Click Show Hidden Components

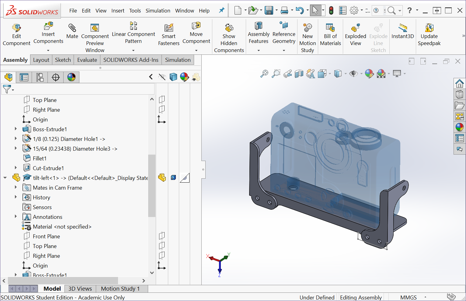tap(229, 38)
